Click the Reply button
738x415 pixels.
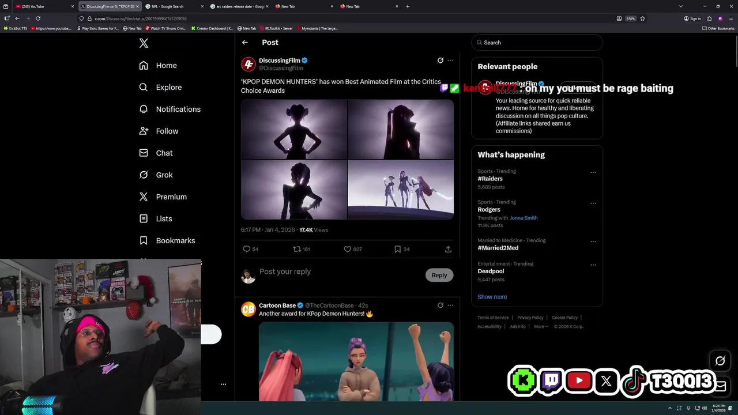(x=439, y=275)
